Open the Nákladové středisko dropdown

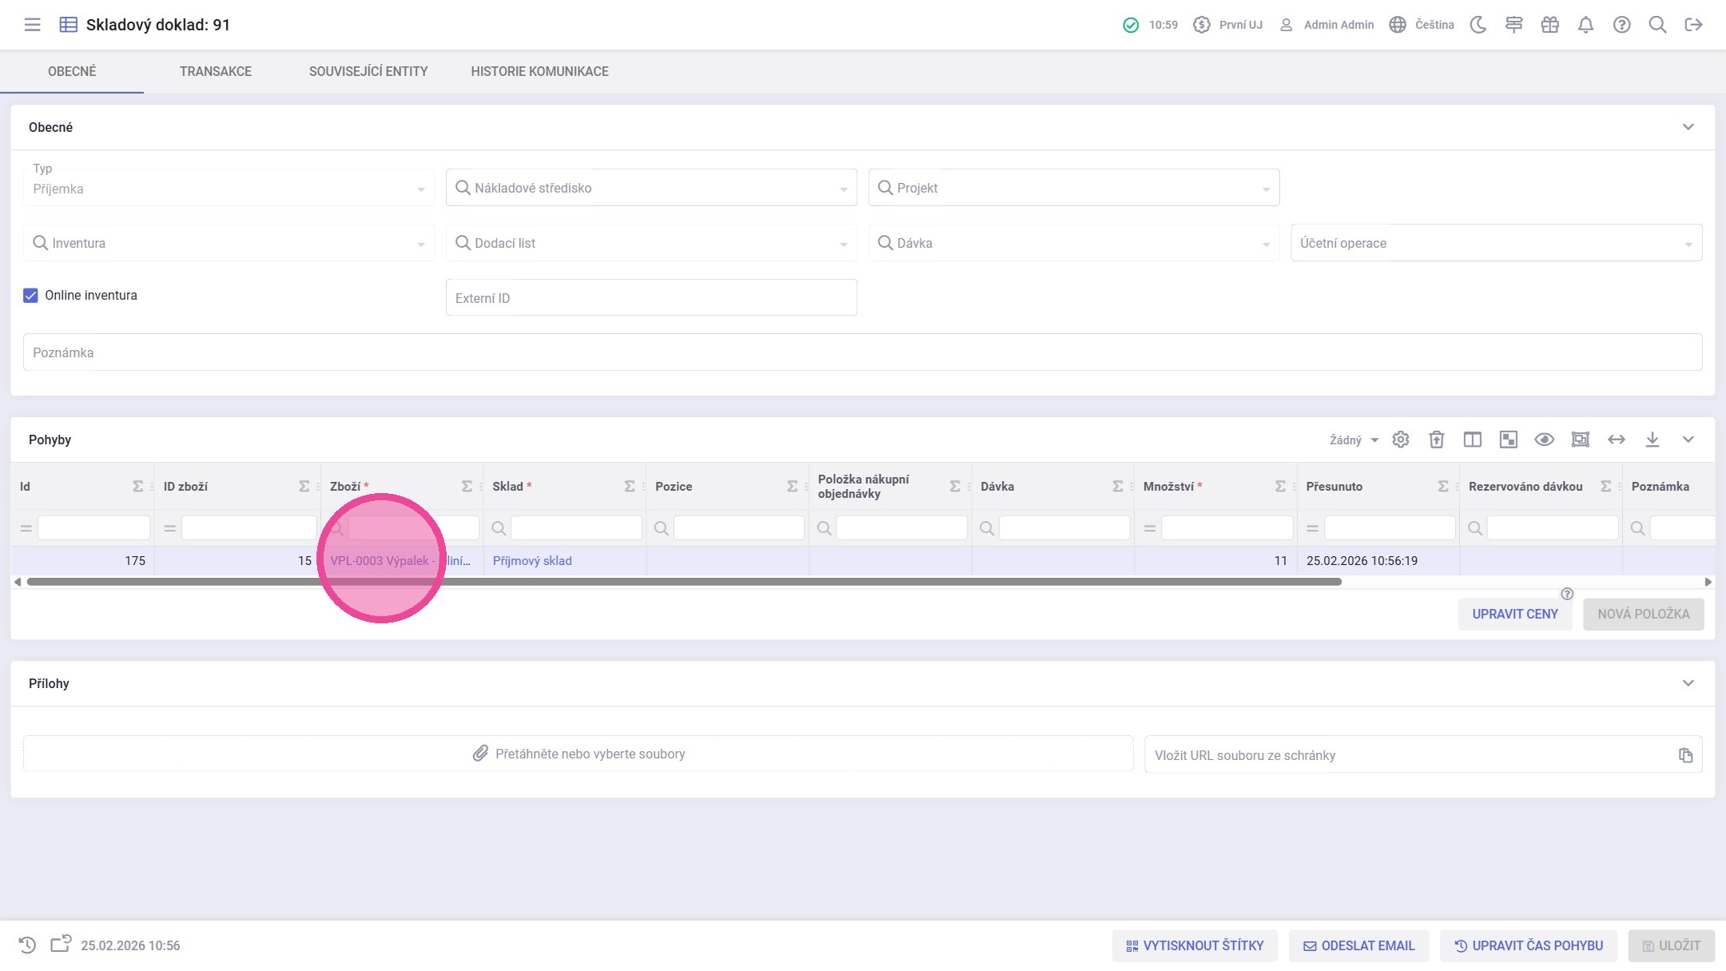(x=650, y=188)
